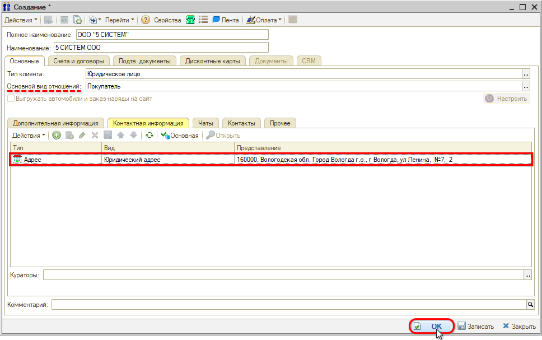Click the list view icon beside telephone
Viewport: 542px width, 340px height.
coord(203,20)
